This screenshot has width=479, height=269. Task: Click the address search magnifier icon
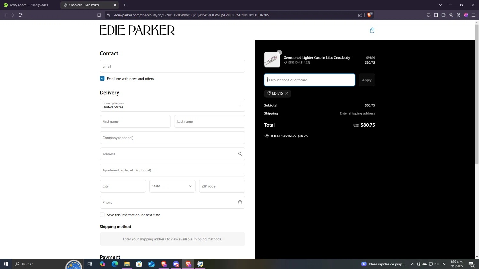(240, 154)
